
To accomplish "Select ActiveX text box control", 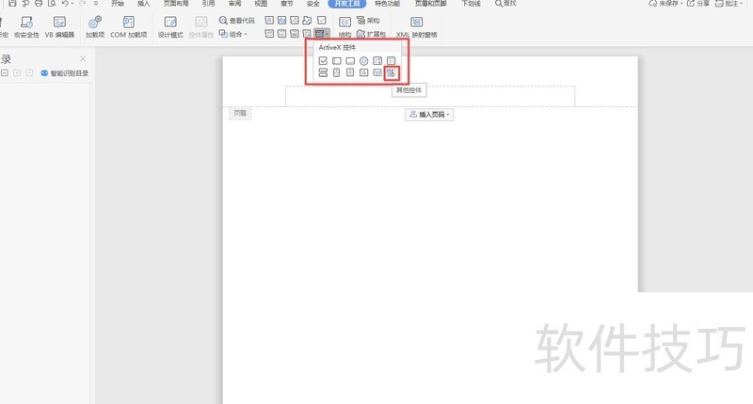I will click(x=337, y=61).
